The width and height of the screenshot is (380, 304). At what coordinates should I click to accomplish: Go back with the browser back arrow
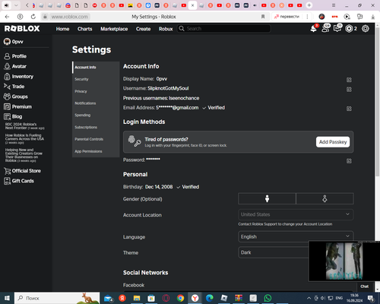(x=7, y=17)
